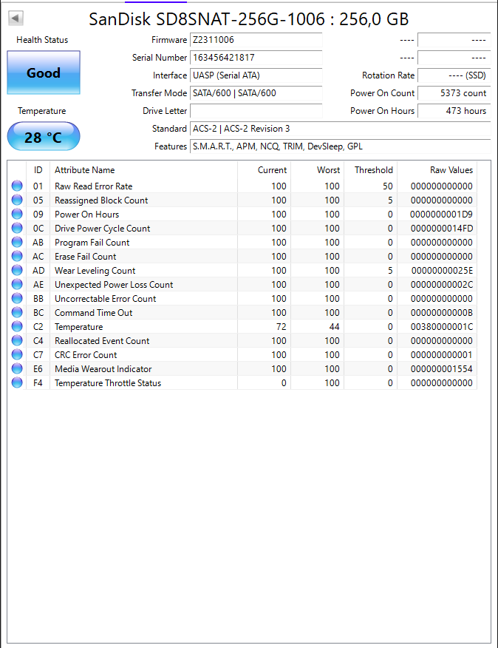This screenshot has height=648, width=498.
Task: Click the status icon for Media Wearout Indicator
Action: click(17, 368)
